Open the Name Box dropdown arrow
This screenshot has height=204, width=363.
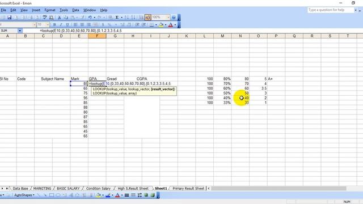(20, 31)
